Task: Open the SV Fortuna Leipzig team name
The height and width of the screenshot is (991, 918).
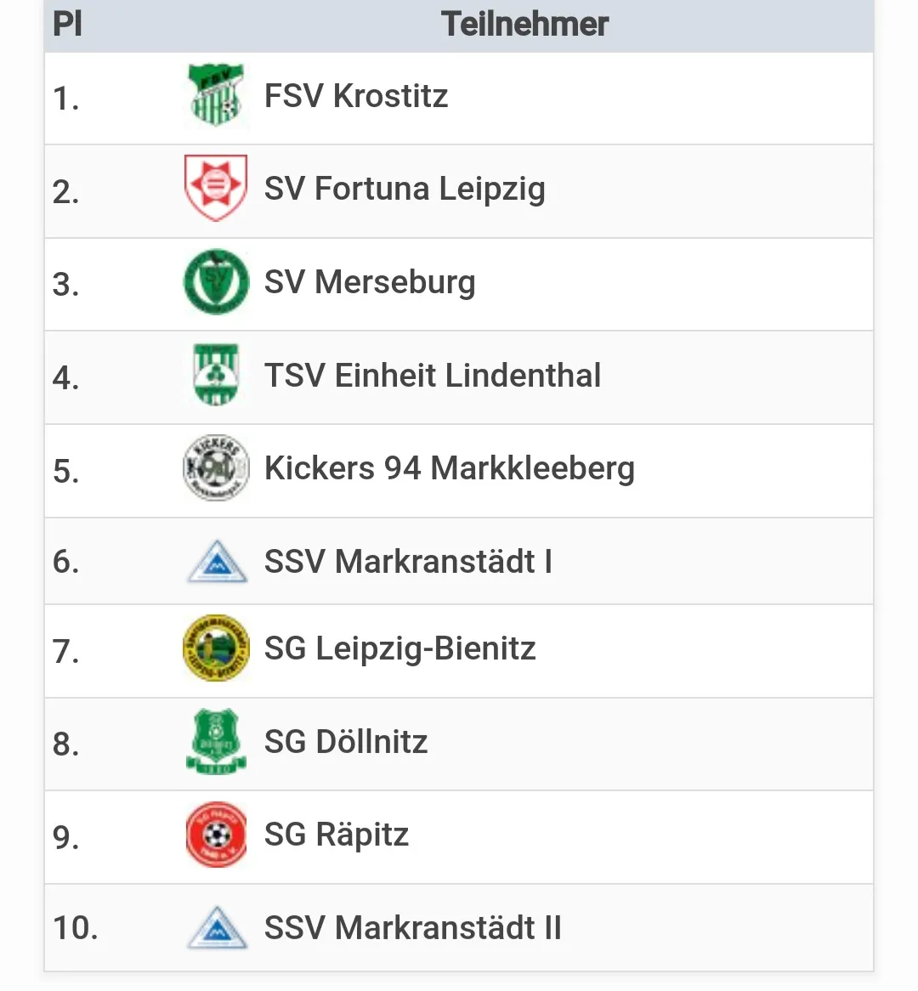Action: pos(405,189)
